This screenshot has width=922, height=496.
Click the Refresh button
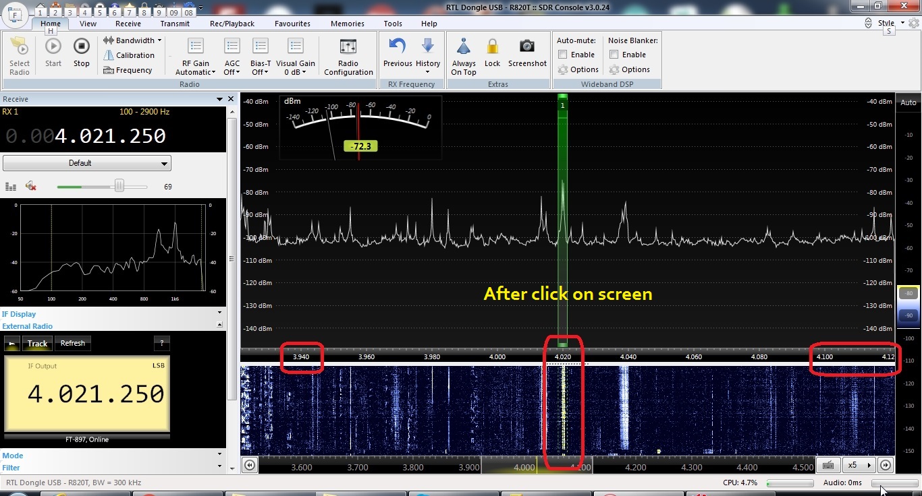point(73,343)
